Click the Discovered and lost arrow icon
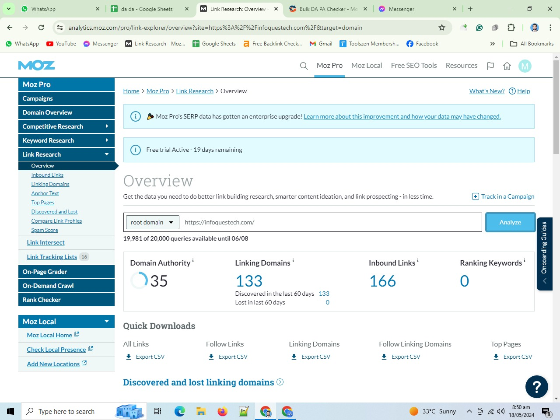This screenshot has width=560, height=420. tap(280, 382)
